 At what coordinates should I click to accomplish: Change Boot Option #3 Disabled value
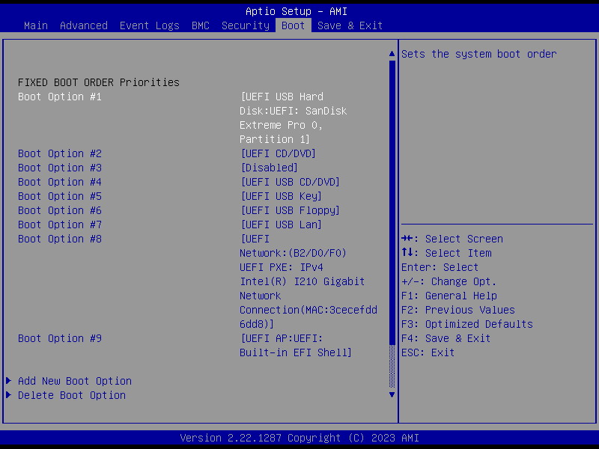pyautogui.click(x=269, y=168)
